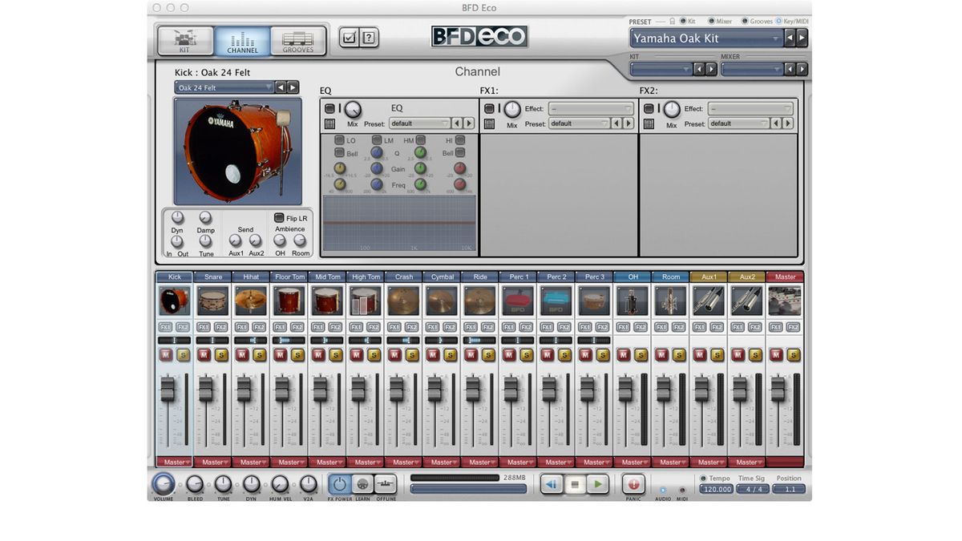Image resolution: width=962 pixels, height=541 pixels.
Task: Click the Learn button icon
Action: point(362,484)
